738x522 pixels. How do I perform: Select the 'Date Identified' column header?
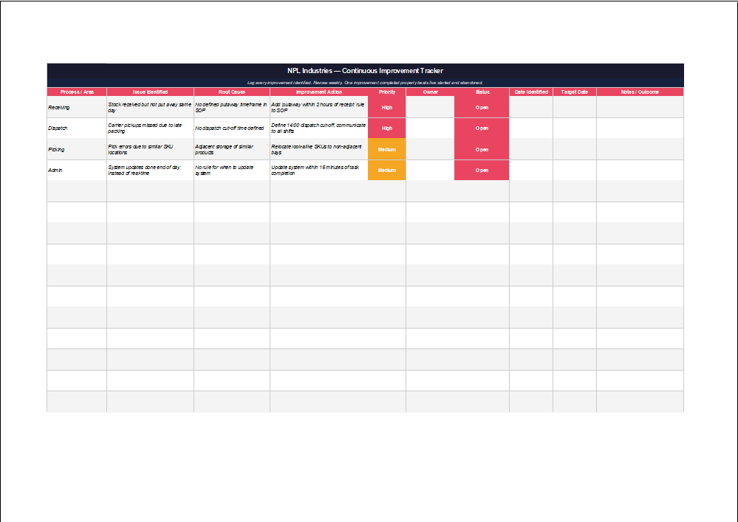coord(531,92)
